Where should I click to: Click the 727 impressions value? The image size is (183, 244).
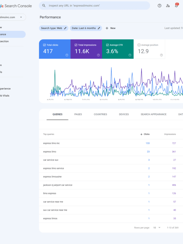[x=174, y=143]
